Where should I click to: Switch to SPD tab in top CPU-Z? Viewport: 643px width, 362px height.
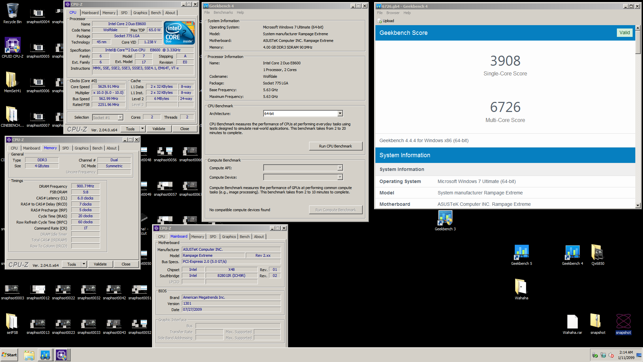[124, 13]
